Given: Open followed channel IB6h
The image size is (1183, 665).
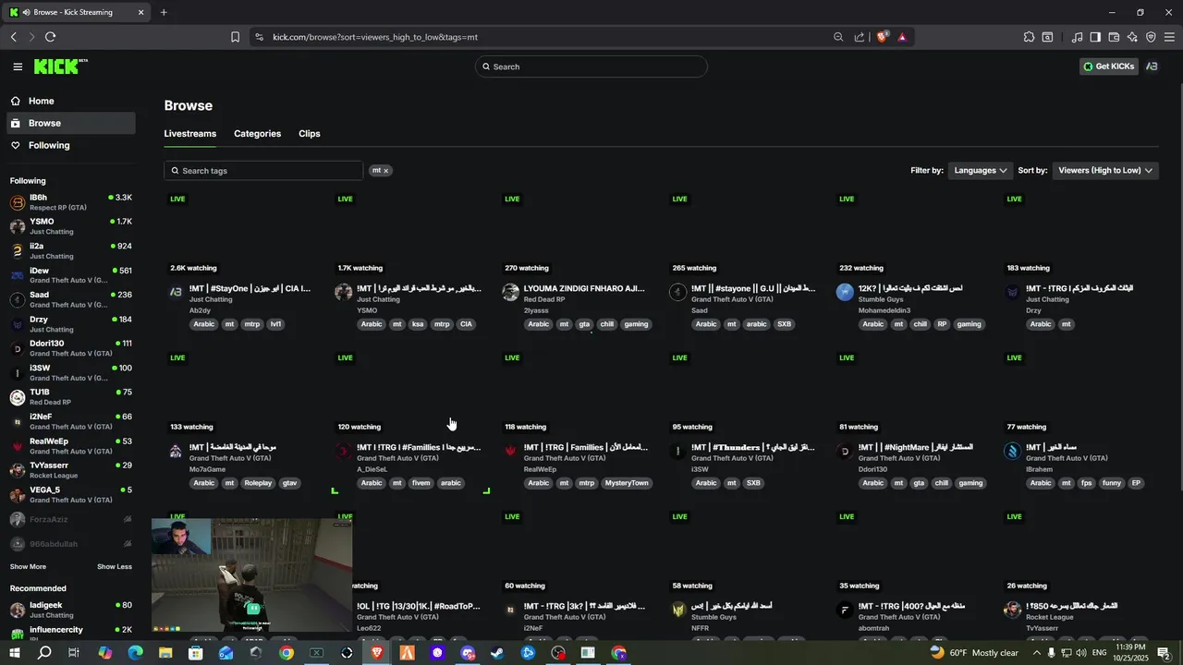Looking at the screenshot, I should pos(70,202).
